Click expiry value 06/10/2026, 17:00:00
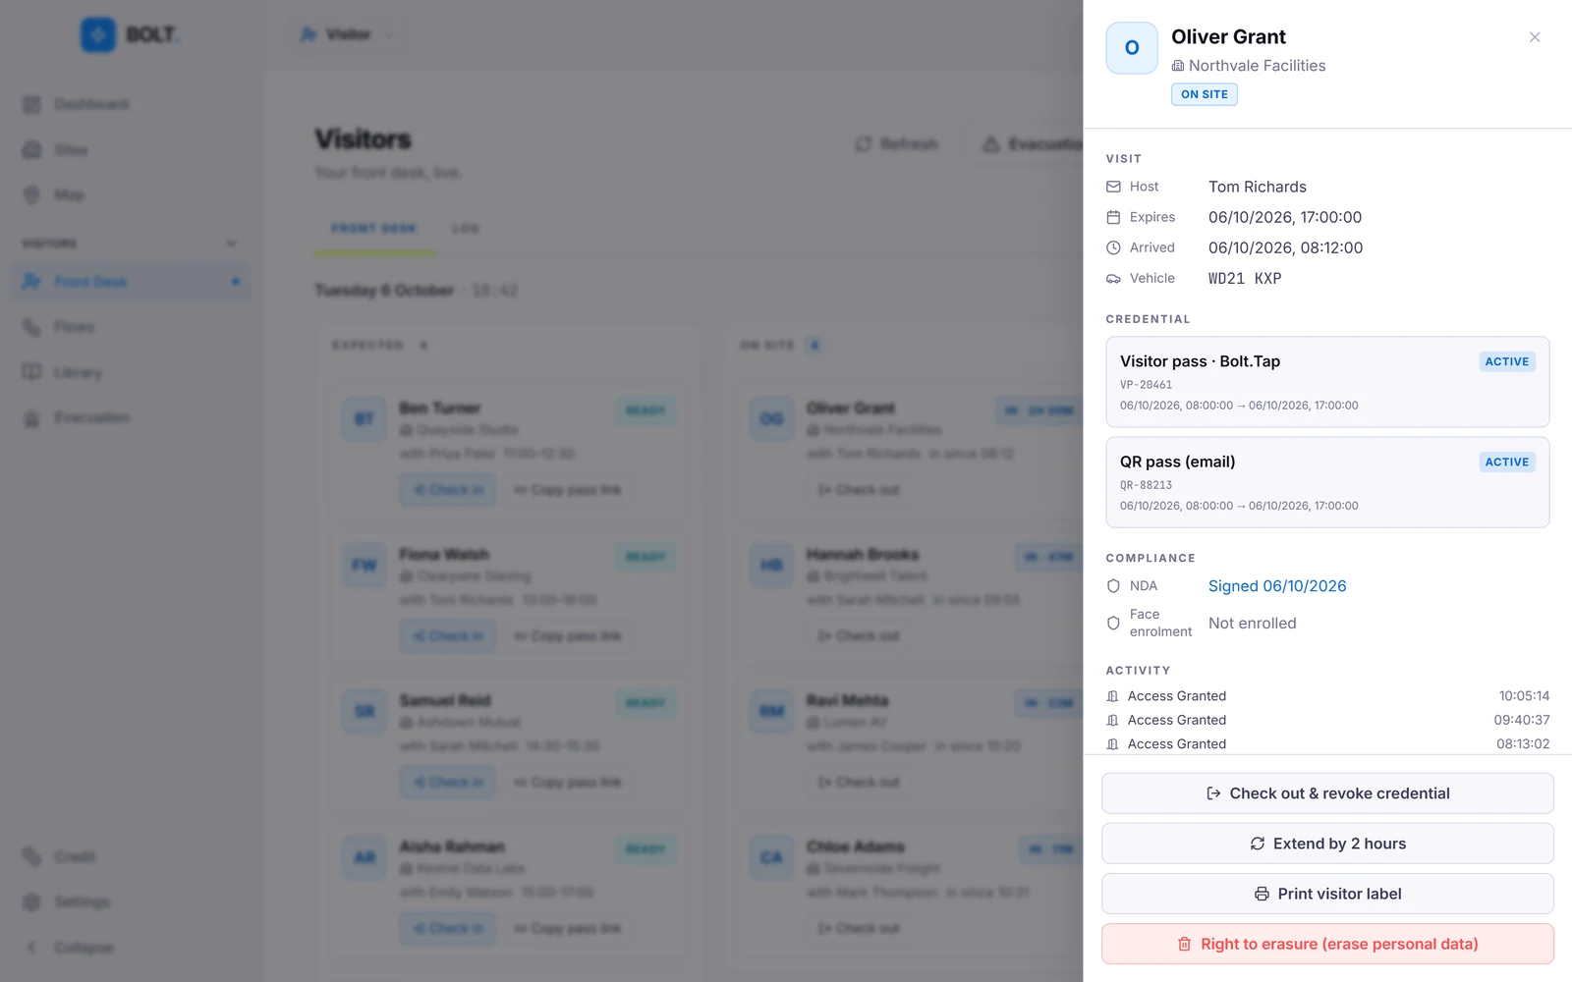1572x982 pixels. pyautogui.click(x=1285, y=217)
